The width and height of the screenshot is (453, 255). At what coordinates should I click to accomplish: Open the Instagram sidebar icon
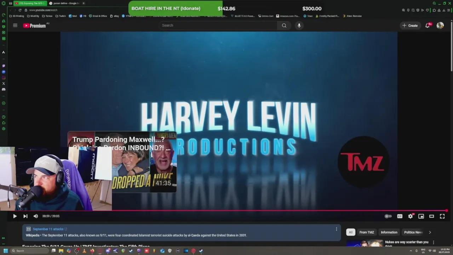4,78
